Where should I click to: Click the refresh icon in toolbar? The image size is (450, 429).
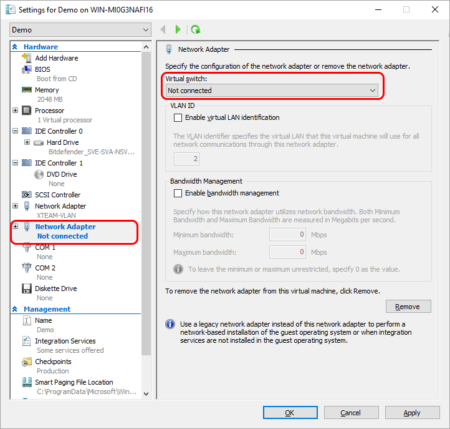pyautogui.click(x=195, y=29)
